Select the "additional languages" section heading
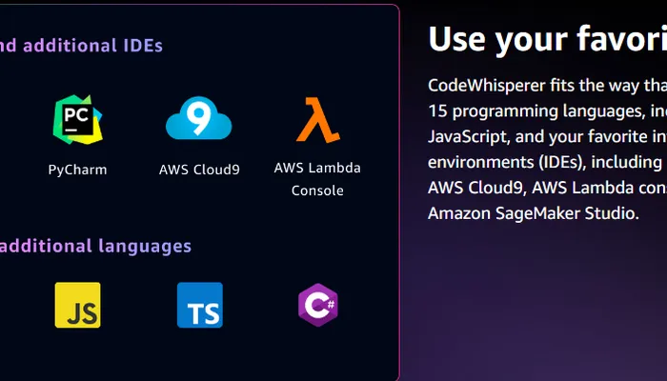The image size is (667, 381). 95,246
